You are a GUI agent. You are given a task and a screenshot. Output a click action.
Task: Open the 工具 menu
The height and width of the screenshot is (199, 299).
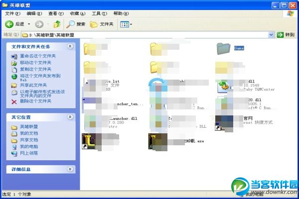(x=99, y=13)
